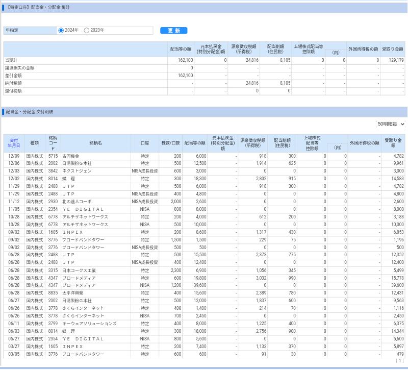Click the 還付税額 row label
This screenshot has height=370, width=408.
coord(14,91)
